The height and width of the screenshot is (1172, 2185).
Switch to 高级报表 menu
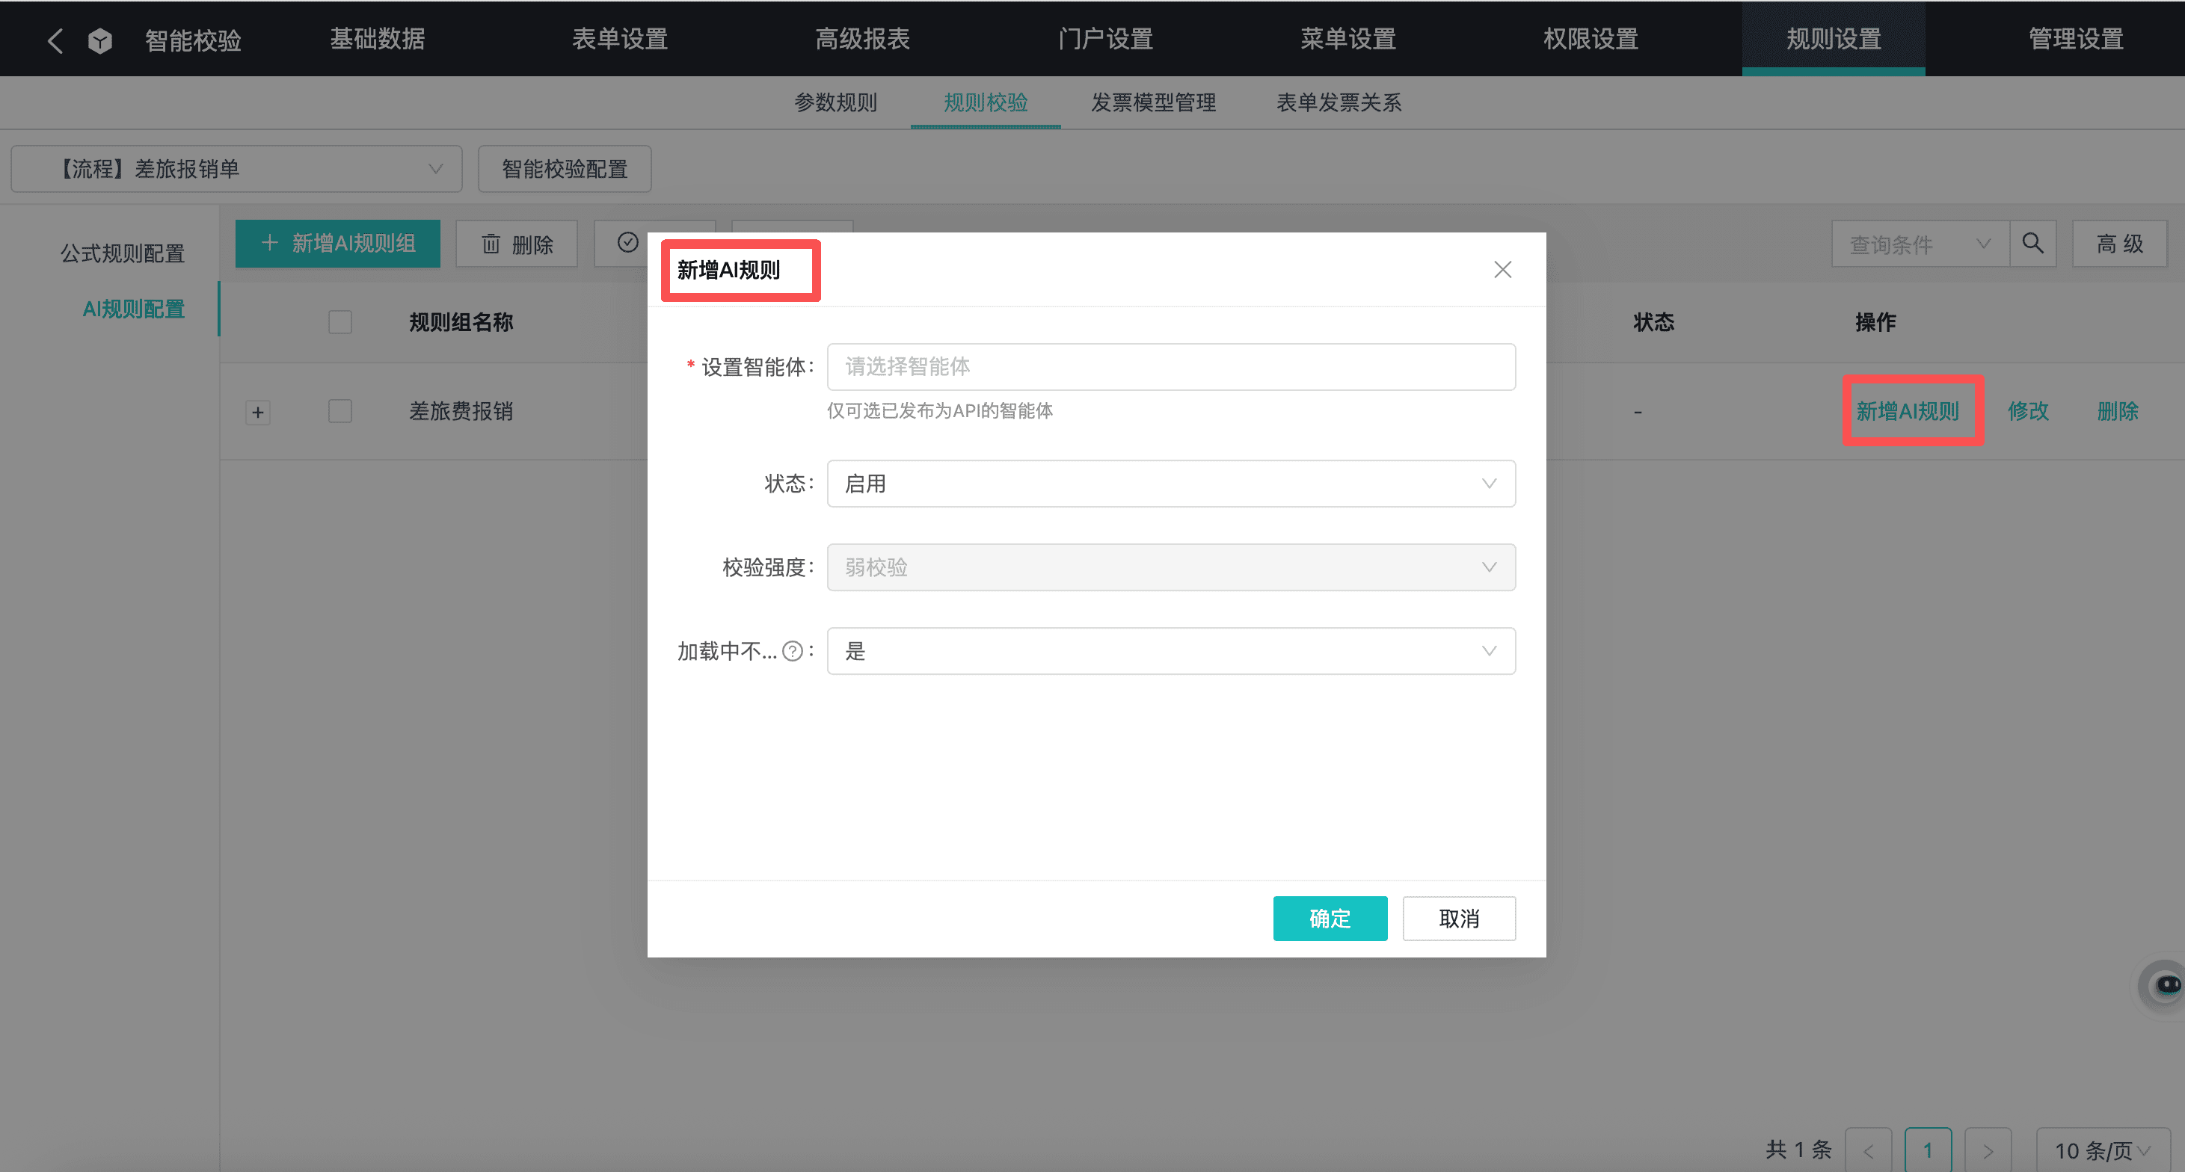pyautogui.click(x=863, y=39)
